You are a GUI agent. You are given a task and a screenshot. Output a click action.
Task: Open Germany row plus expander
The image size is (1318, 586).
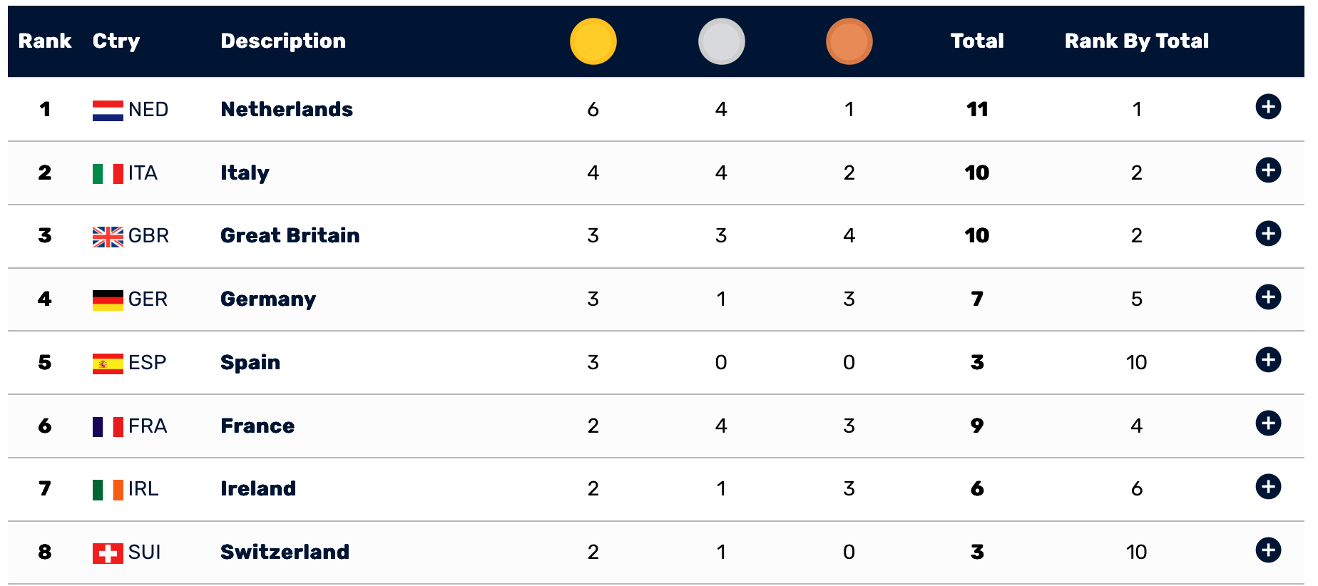point(1267,297)
